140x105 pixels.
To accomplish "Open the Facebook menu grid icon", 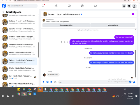I will 124,6.
